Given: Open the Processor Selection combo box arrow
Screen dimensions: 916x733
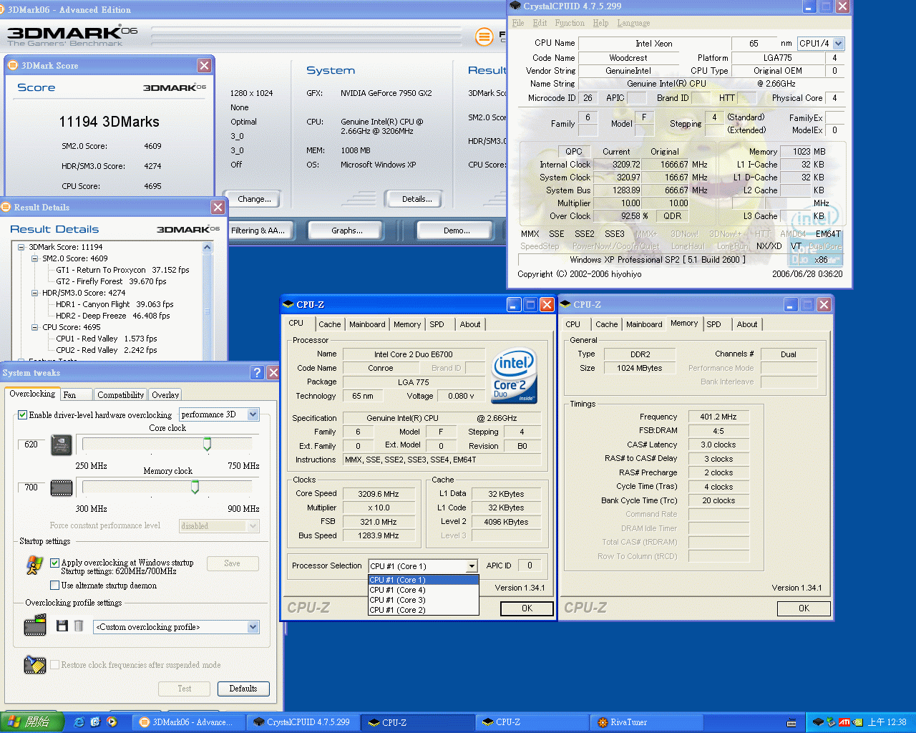Looking at the screenshot, I should pos(472,566).
